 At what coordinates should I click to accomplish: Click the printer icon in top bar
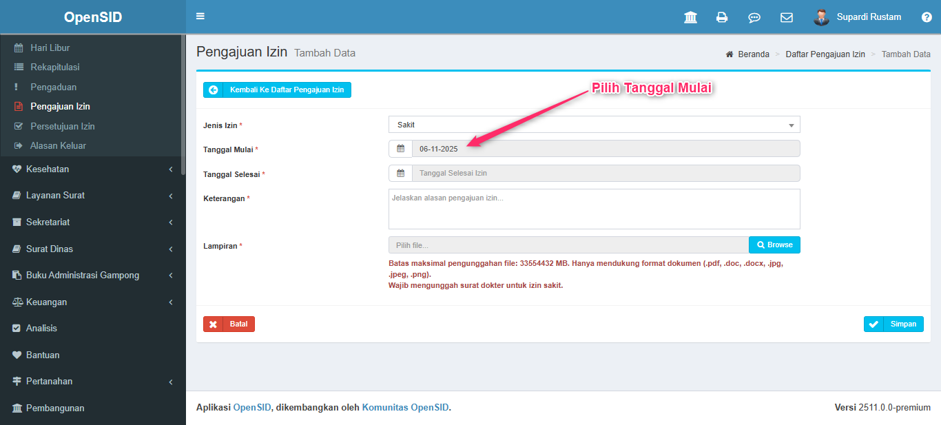tap(722, 17)
